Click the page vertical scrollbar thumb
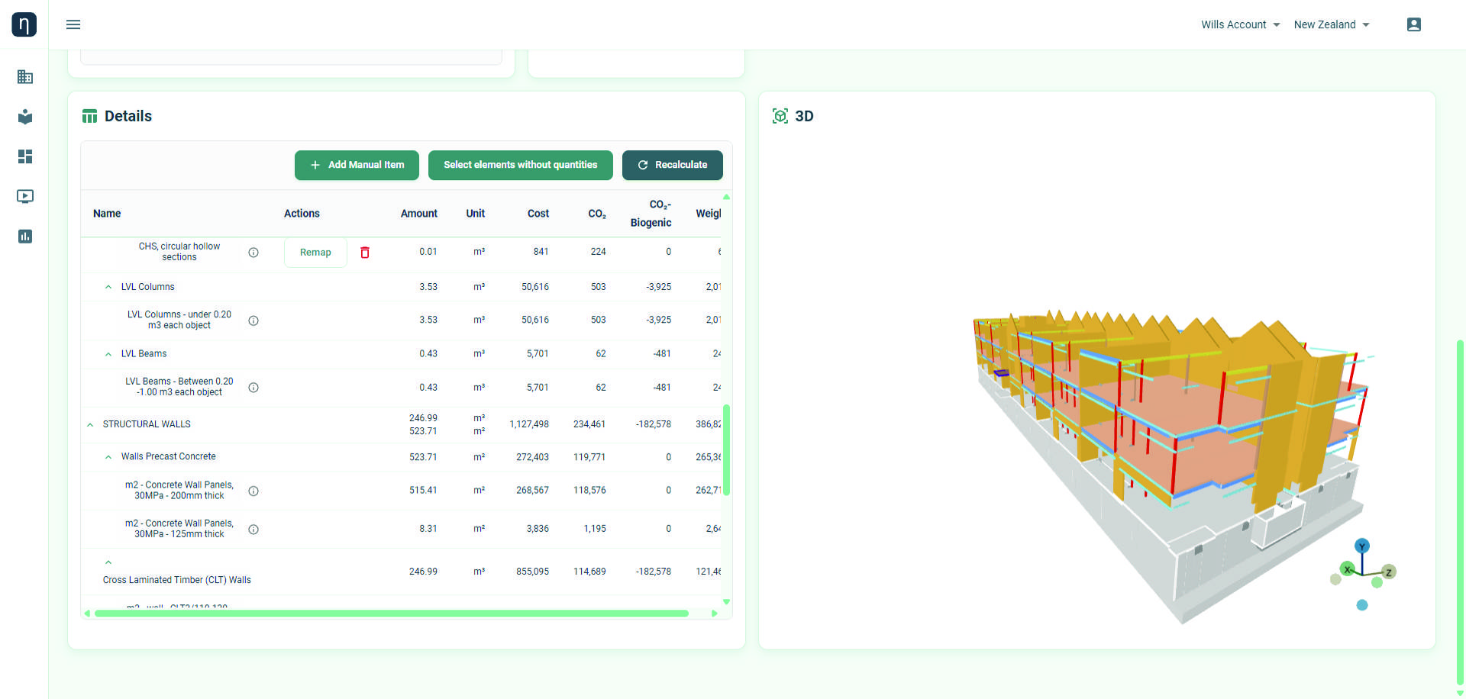Screen dimensions: 1466x699 (x=1460, y=513)
